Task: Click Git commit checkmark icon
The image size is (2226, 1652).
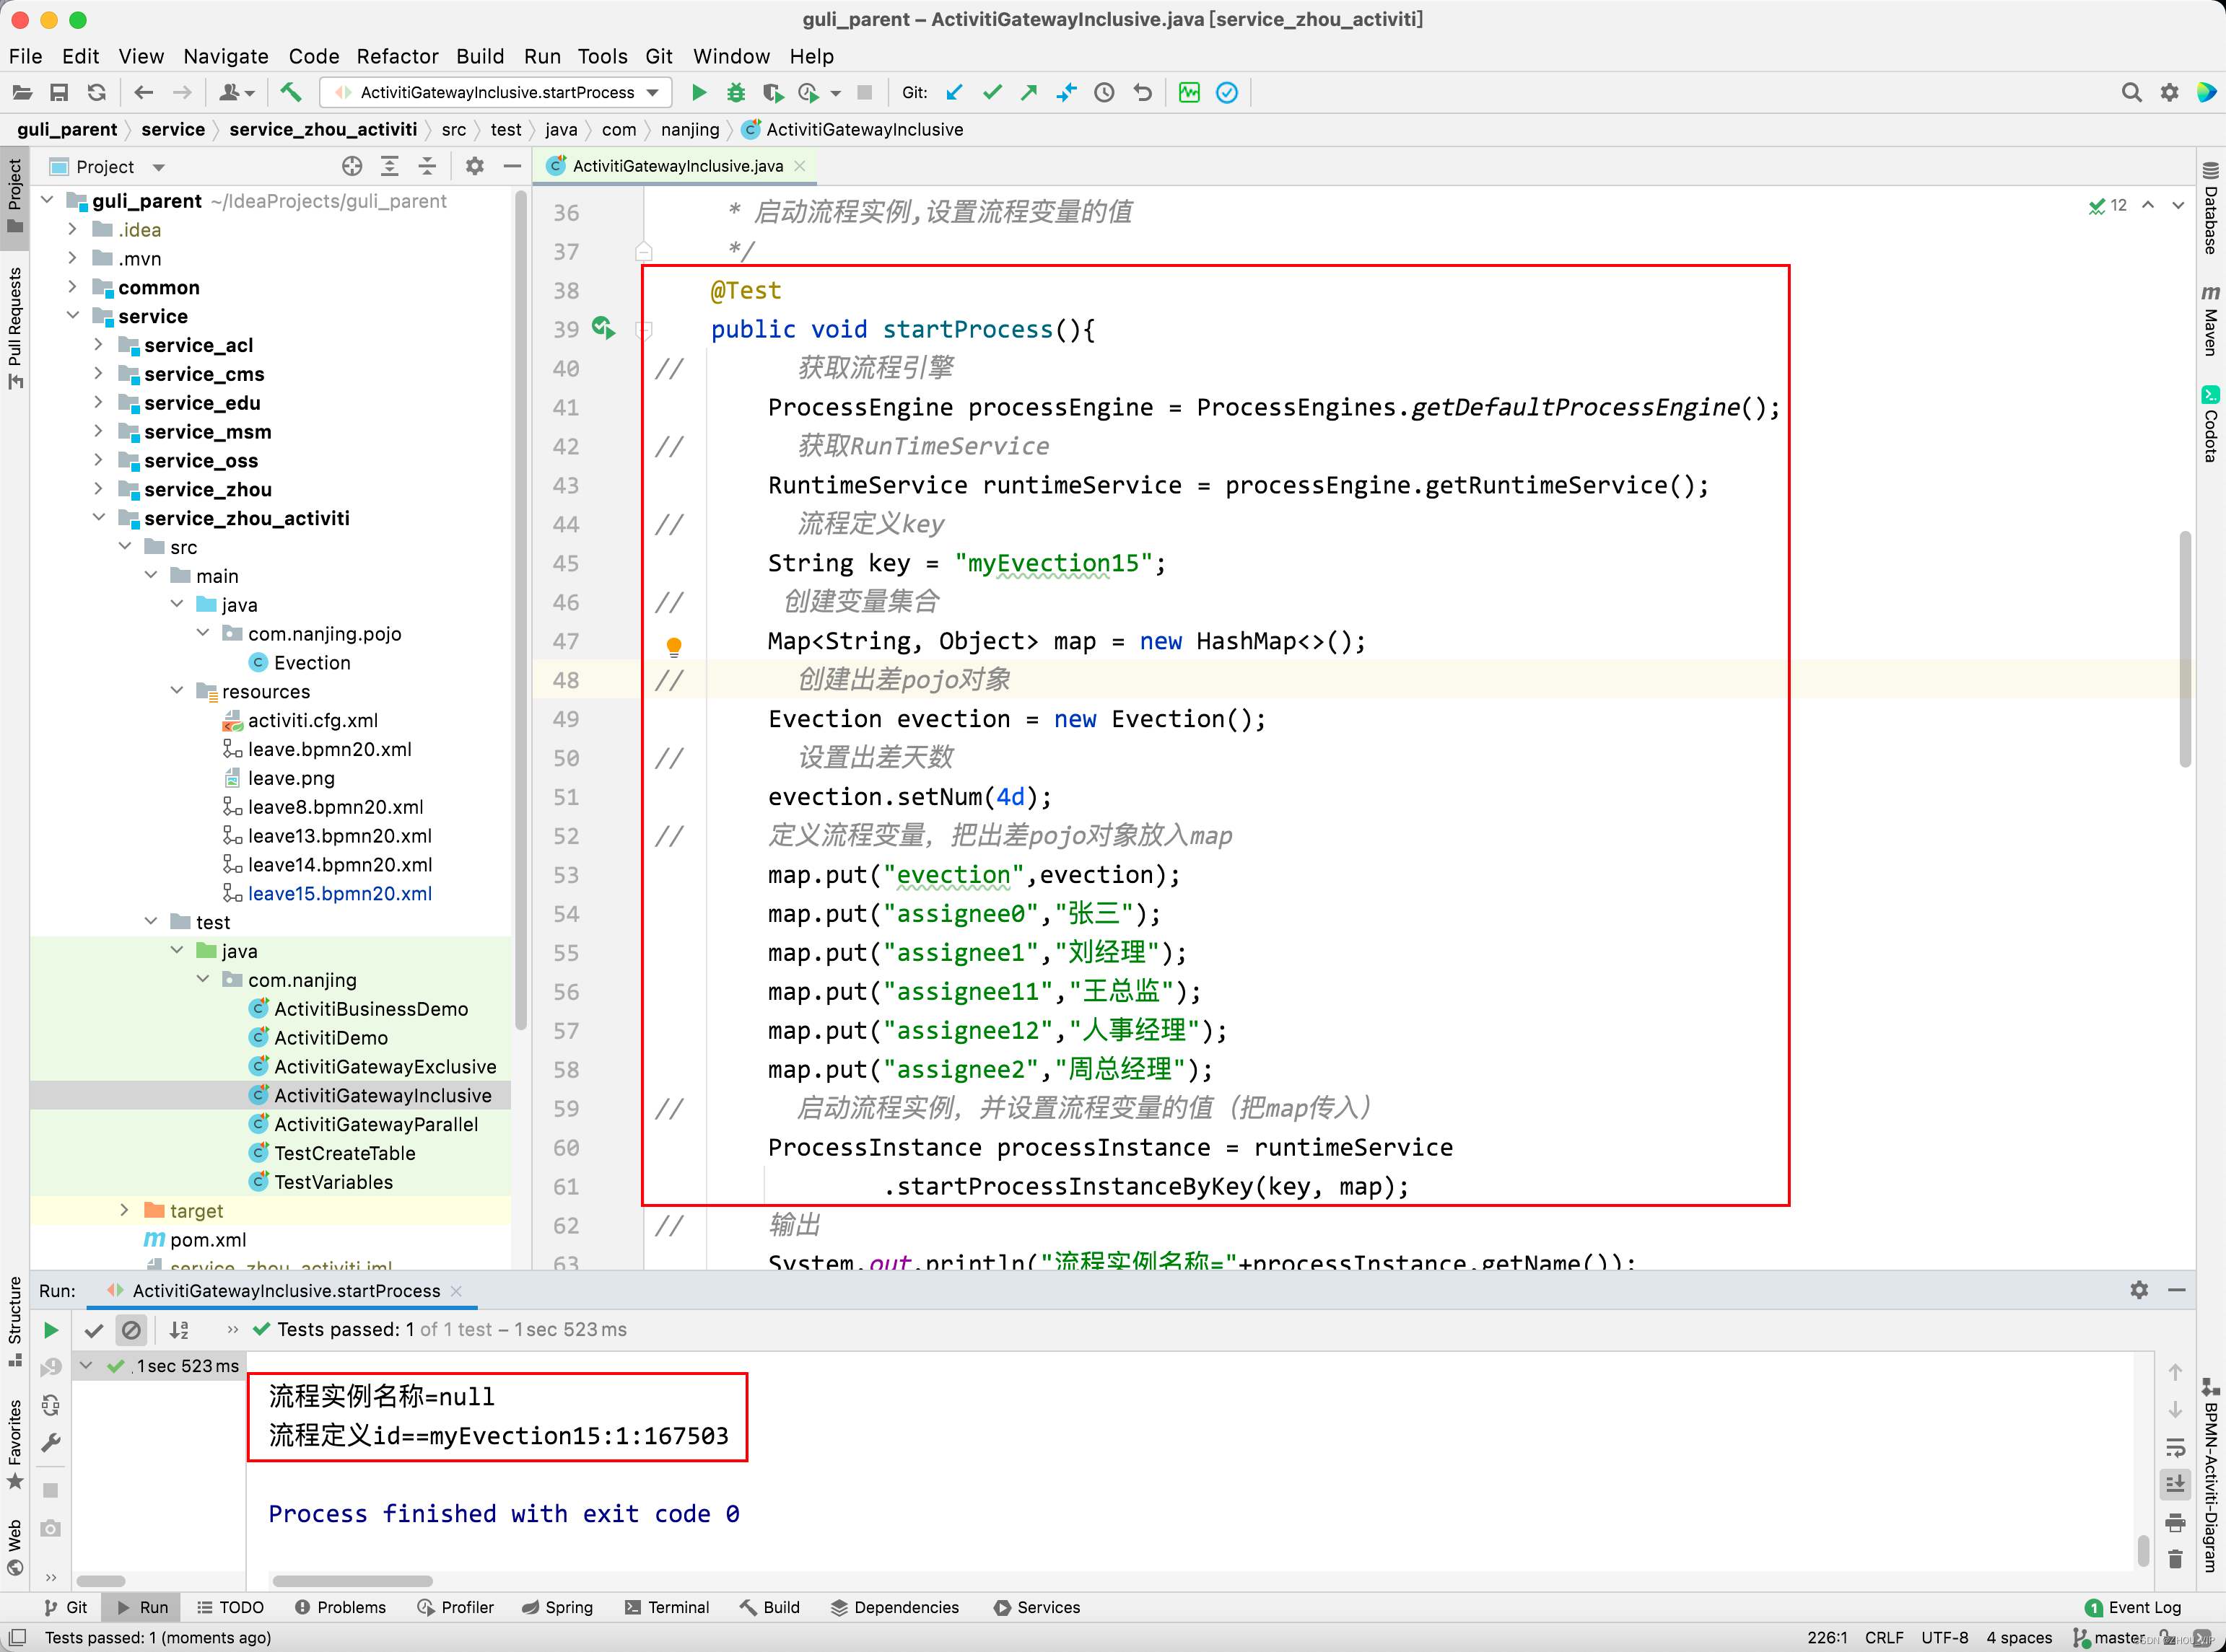Action: tap(992, 93)
